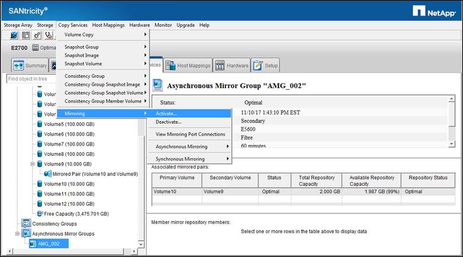Open the Consistency Group Member Volume submenu
Image resolution: width=463 pixels, height=257 pixels.
tap(102, 101)
